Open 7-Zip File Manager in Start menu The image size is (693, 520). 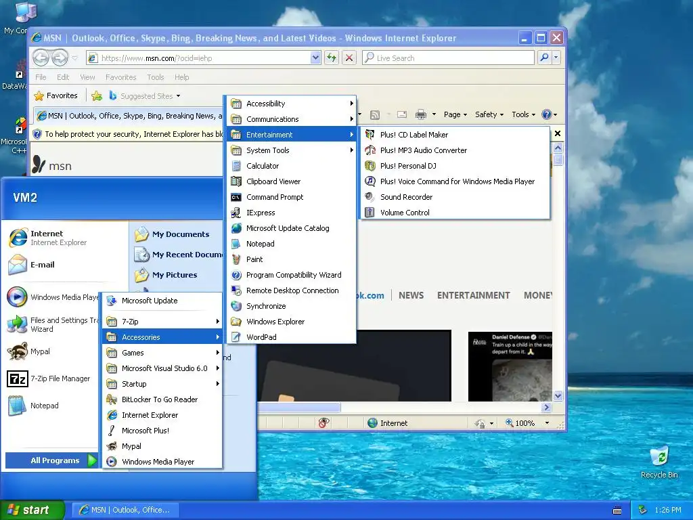49,378
